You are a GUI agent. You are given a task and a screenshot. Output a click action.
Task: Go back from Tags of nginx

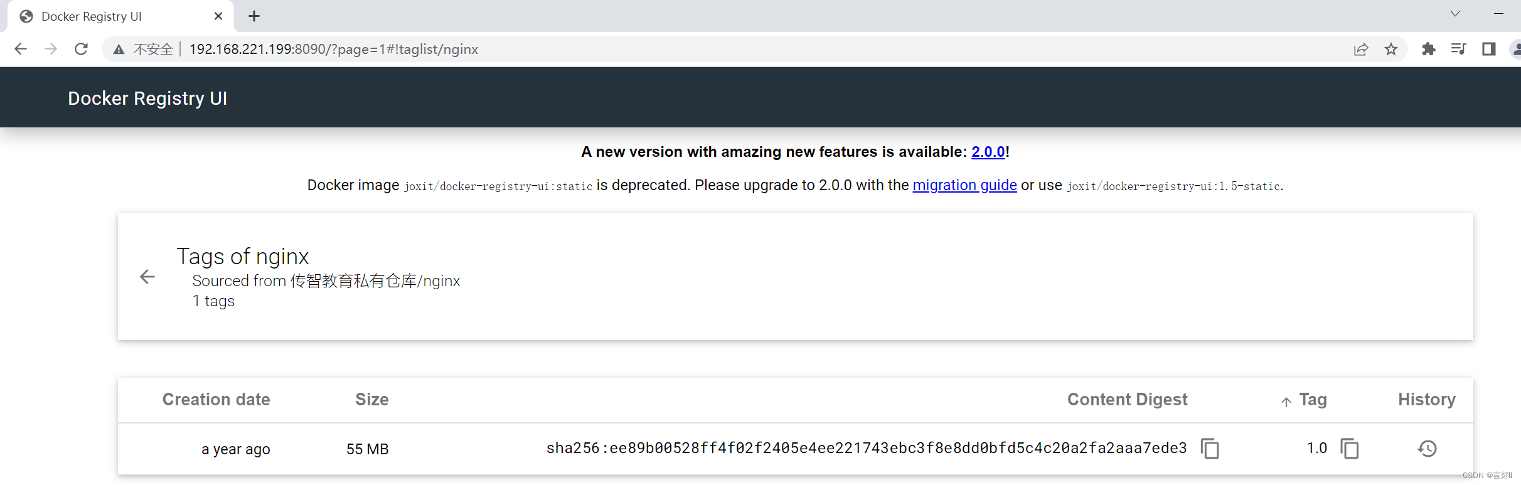point(147,277)
